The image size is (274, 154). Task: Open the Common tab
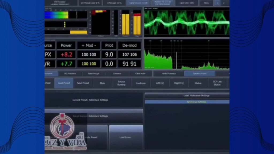click(117, 73)
